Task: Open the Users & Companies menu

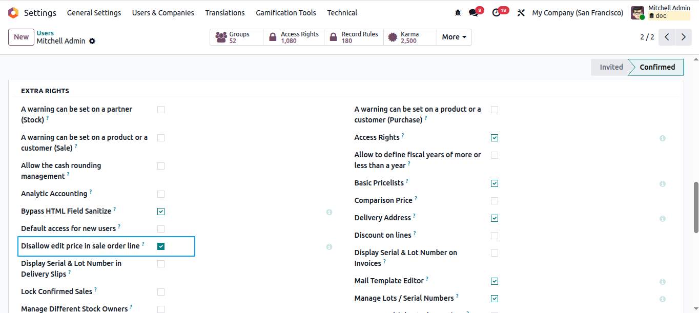Action: (163, 13)
